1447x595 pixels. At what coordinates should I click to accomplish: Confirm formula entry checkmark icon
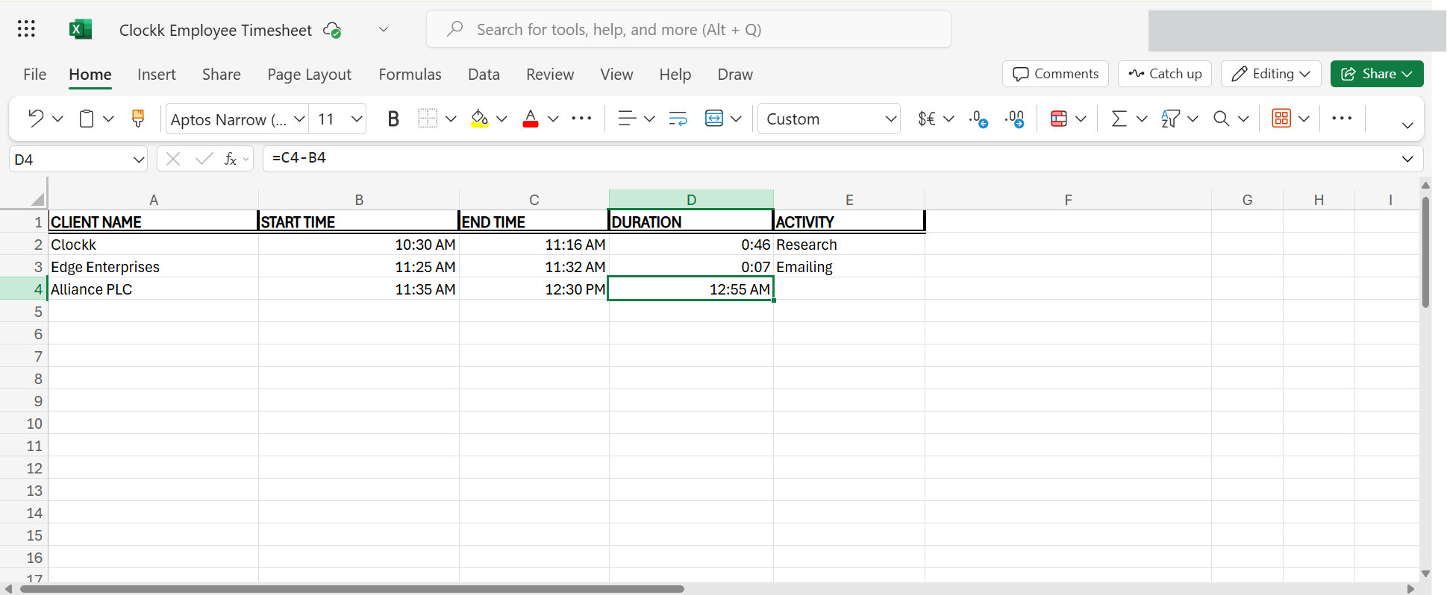click(x=203, y=159)
